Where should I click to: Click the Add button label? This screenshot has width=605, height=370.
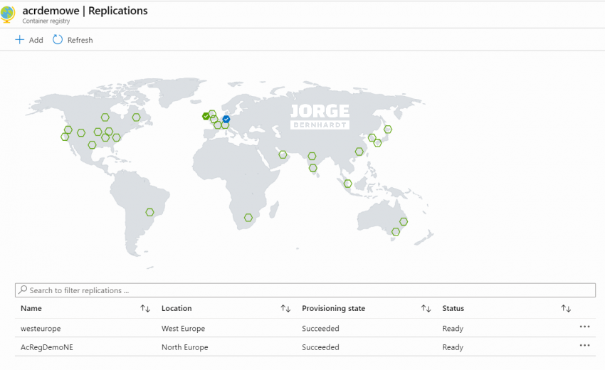click(36, 40)
